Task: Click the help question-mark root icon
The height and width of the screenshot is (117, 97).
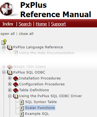Action: point(4,42)
